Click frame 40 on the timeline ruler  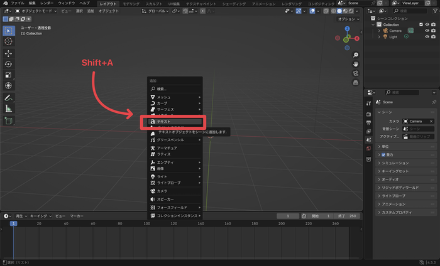(x=66, y=223)
